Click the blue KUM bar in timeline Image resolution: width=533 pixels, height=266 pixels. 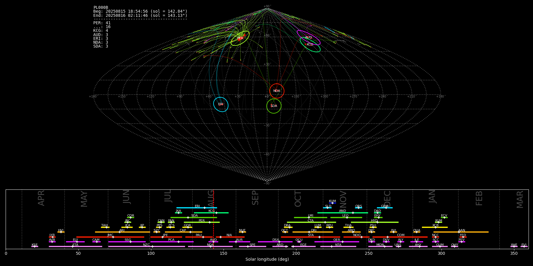(x=333, y=203)
